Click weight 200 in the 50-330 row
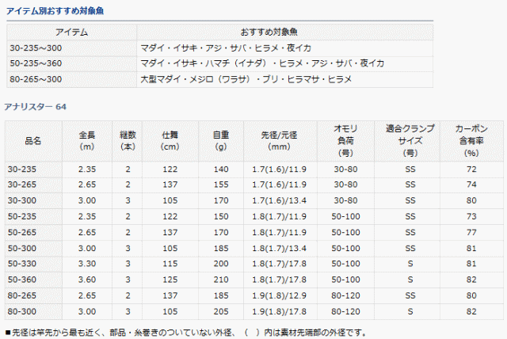 point(221,264)
